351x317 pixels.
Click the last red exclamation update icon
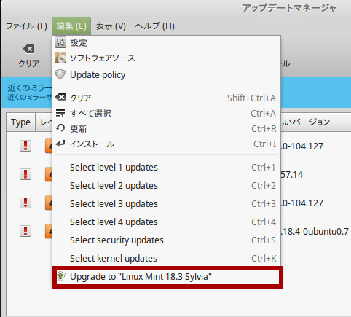(x=25, y=231)
